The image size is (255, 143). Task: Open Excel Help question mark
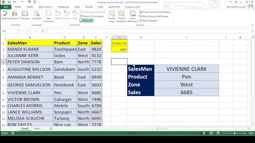pyautogui.click(x=230, y=2)
